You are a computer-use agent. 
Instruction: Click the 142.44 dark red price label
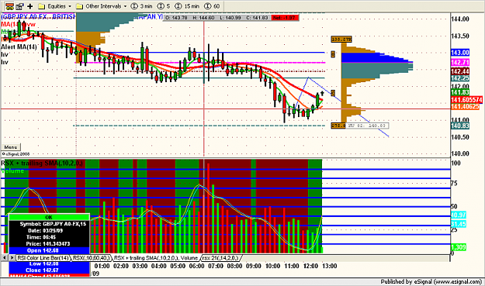pos(460,71)
